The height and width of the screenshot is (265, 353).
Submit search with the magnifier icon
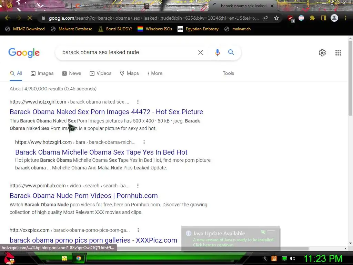click(x=231, y=52)
